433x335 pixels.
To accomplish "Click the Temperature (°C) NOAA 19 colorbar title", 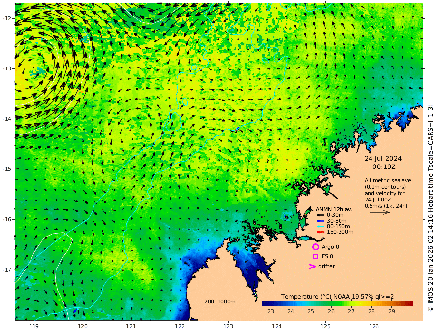I will click(x=338, y=297).
